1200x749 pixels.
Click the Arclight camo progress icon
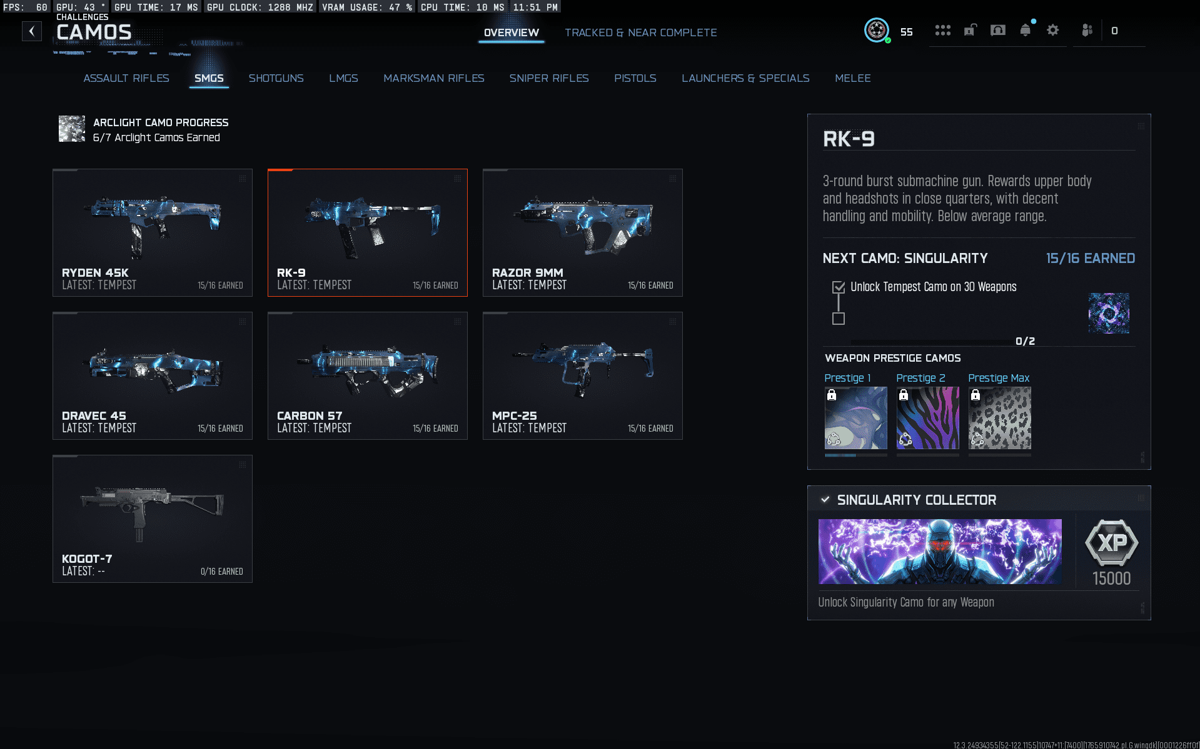point(72,129)
